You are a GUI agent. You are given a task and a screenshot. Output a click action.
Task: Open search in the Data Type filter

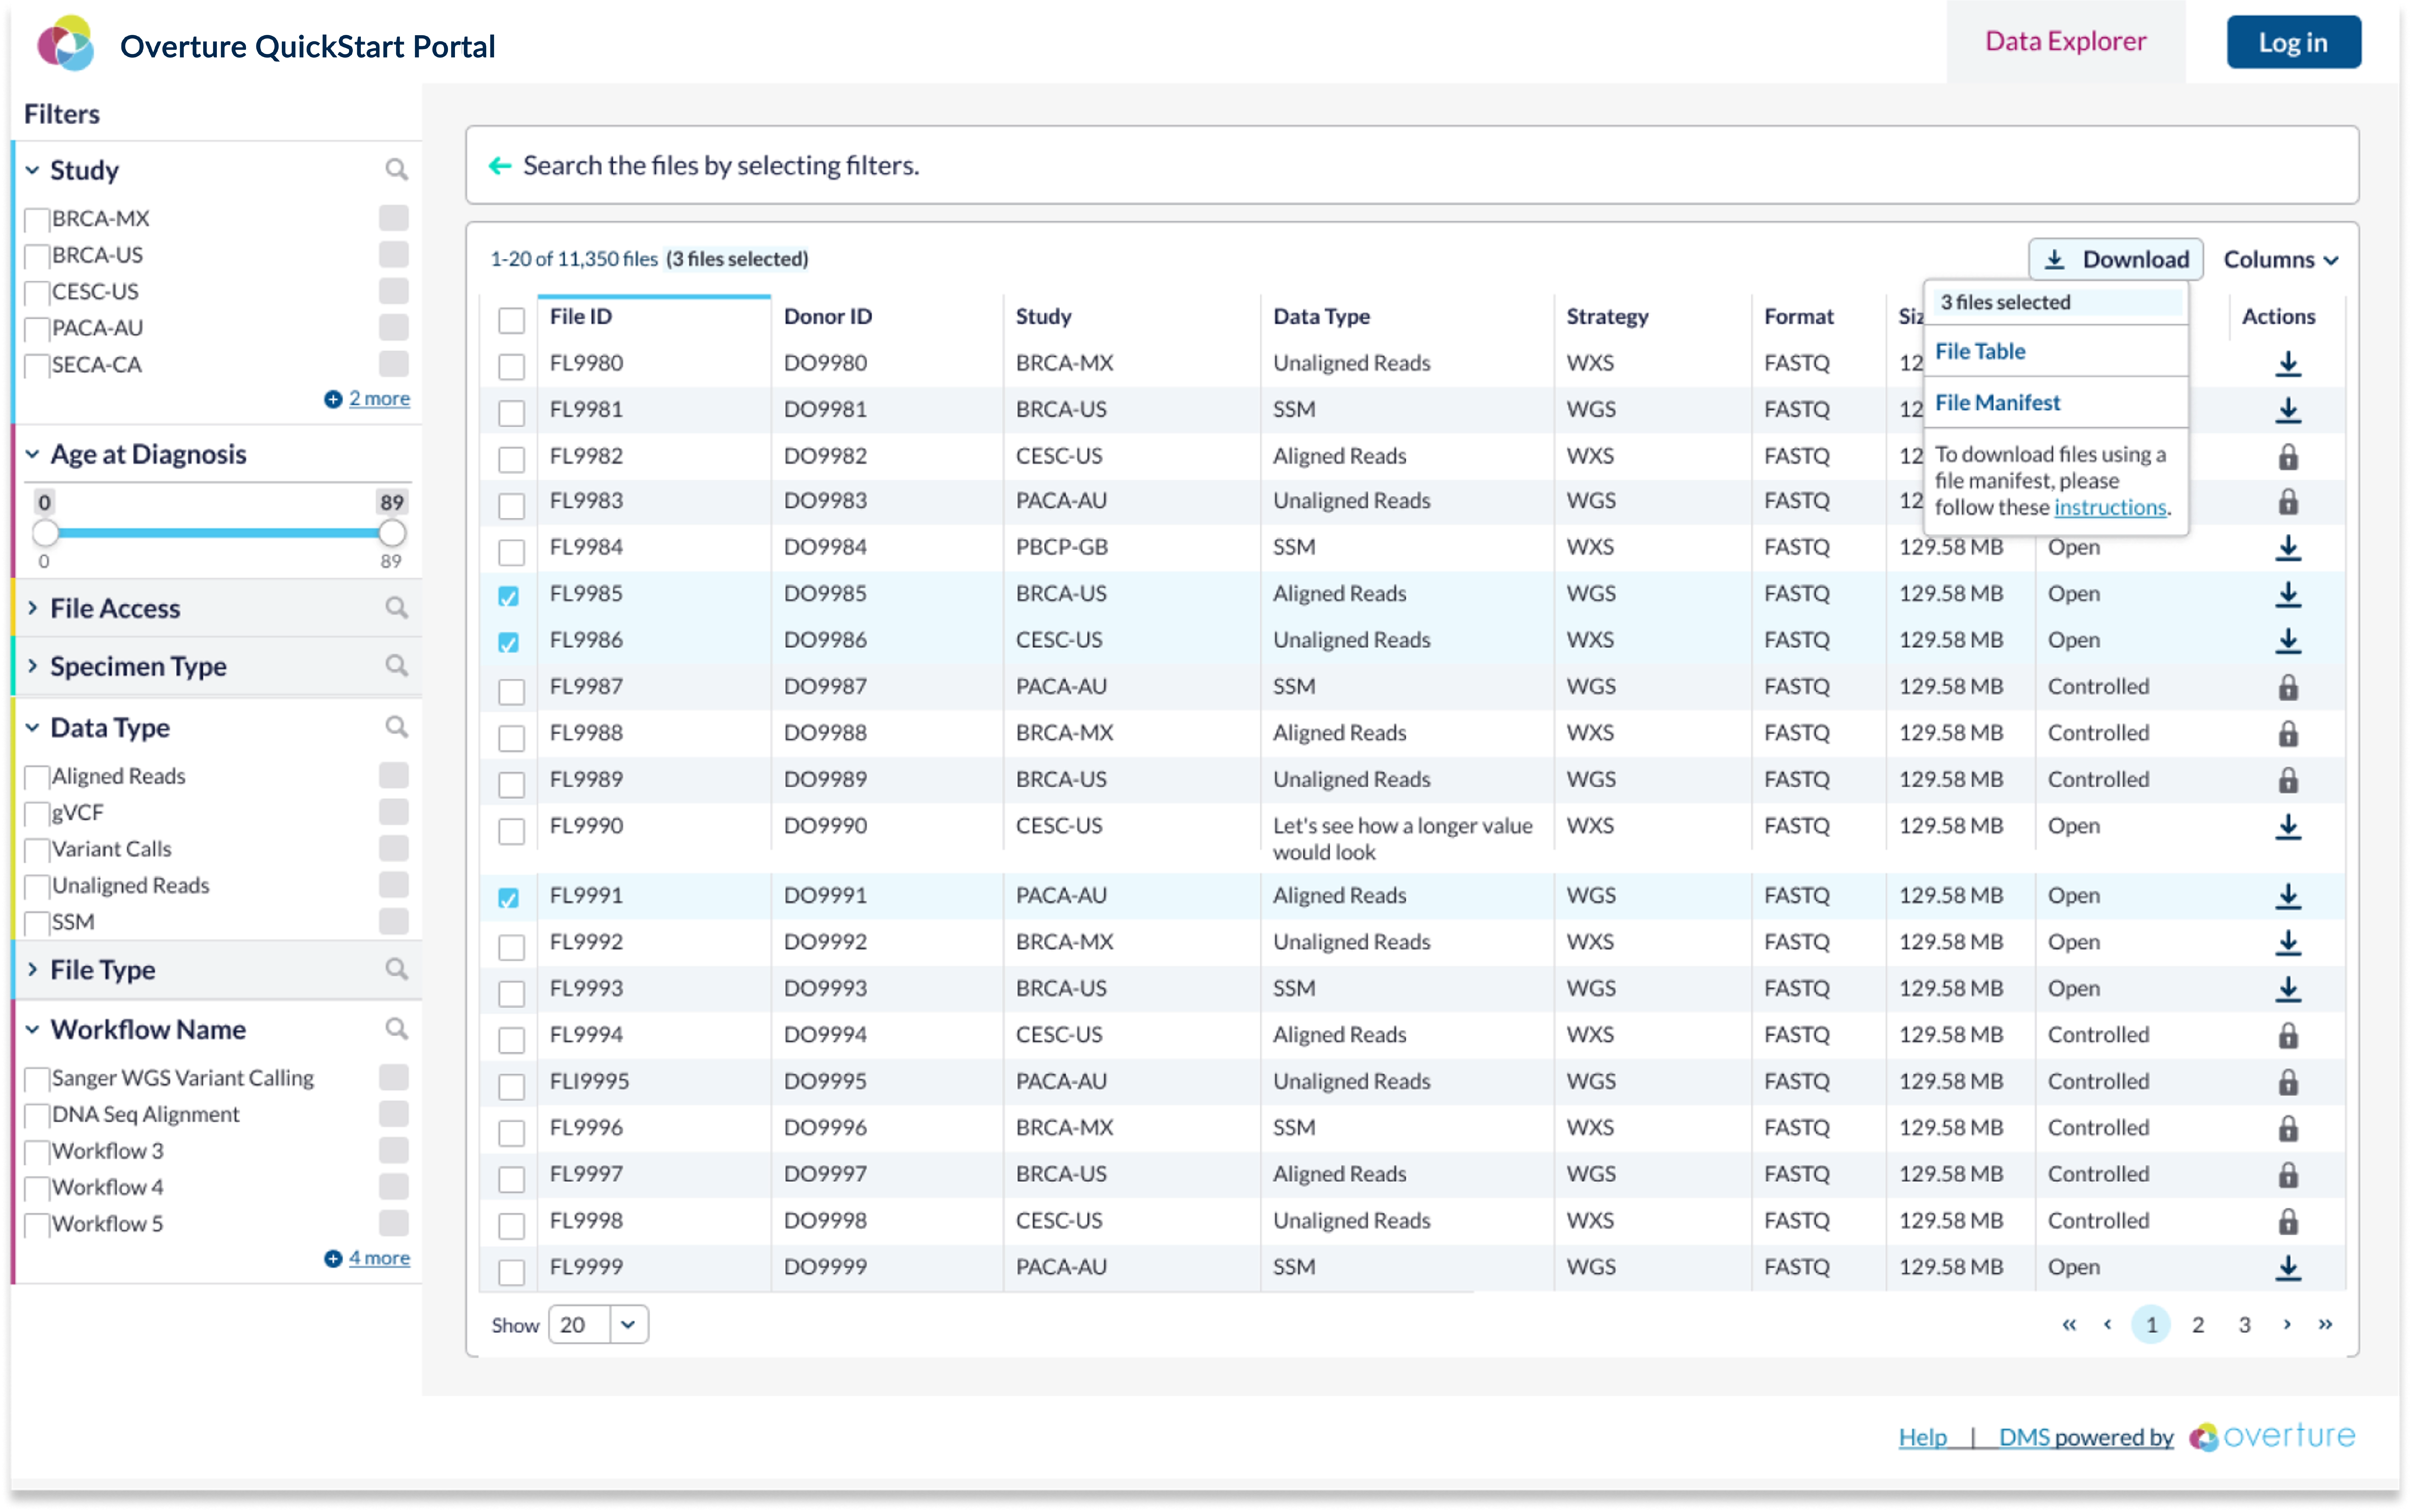397,727
